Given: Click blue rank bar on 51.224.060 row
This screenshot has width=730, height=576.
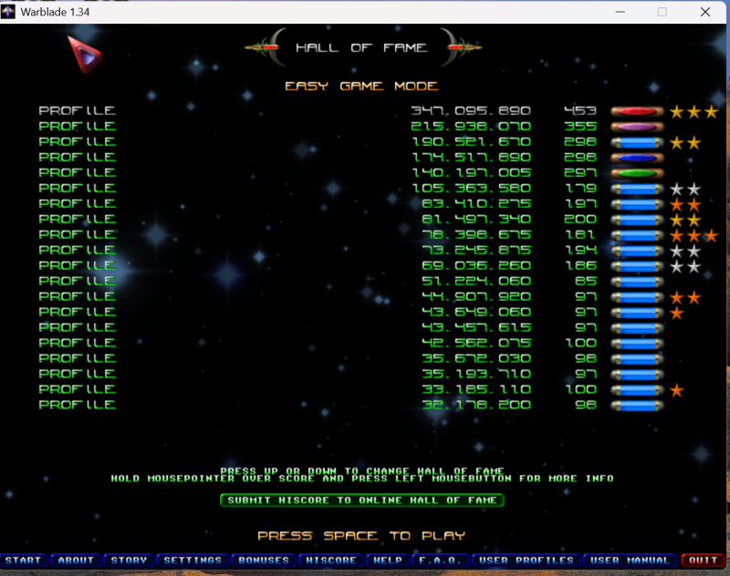Looking at the screenshot, I should (637, 282).
